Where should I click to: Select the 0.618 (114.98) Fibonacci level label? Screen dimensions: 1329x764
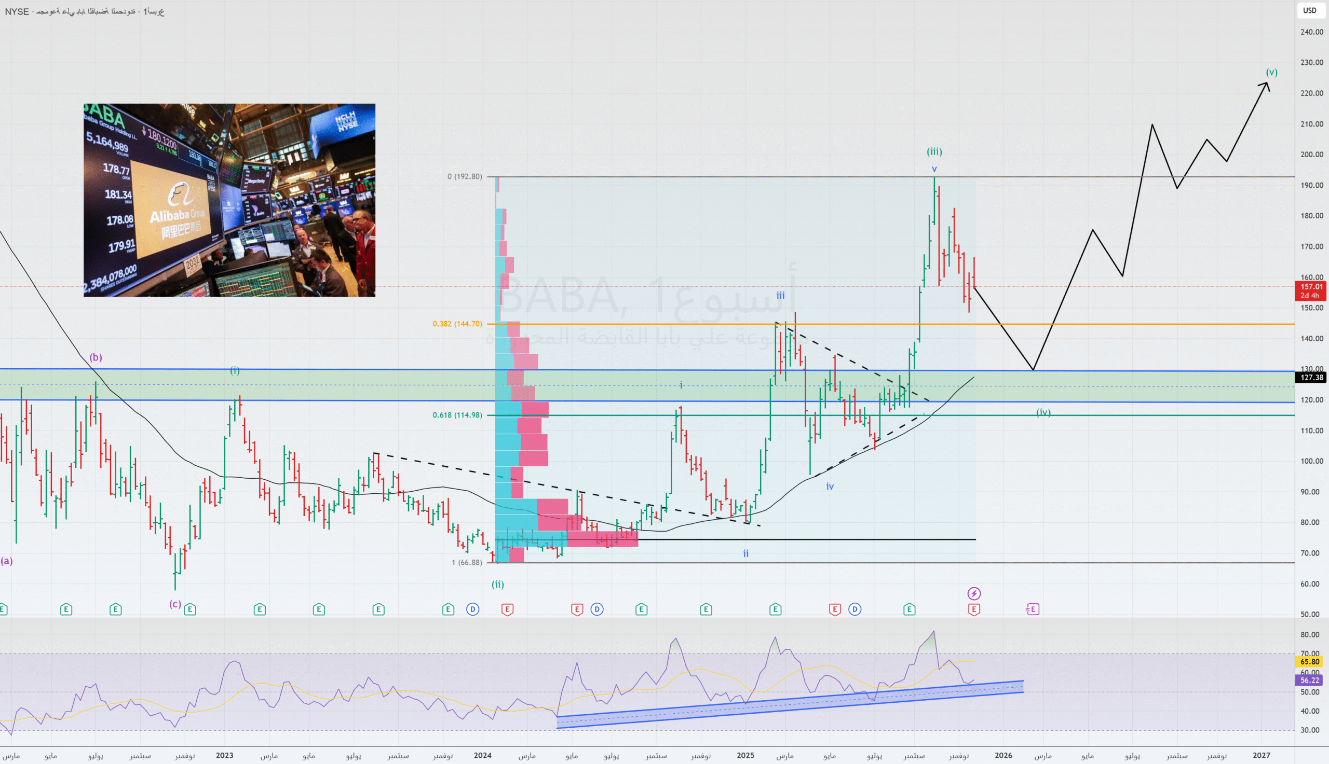[457, 415]
